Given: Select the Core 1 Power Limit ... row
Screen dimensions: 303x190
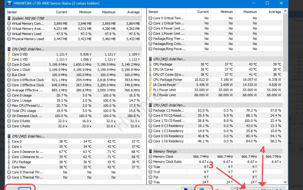Looking at the screenshot, I should click(x=215, y=33).
